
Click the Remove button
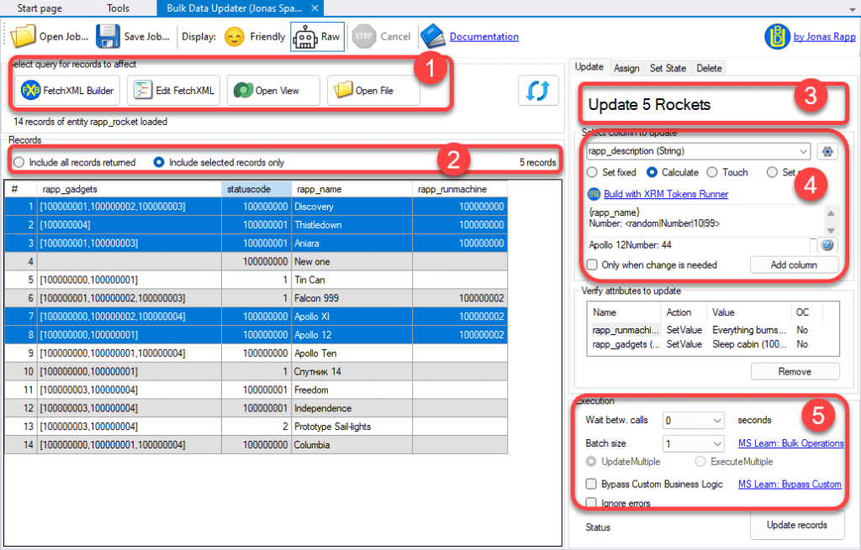(x=795, y=372)
